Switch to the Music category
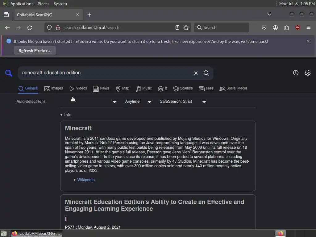Screen dimensions: 316x237 click(x=144, y=89)
